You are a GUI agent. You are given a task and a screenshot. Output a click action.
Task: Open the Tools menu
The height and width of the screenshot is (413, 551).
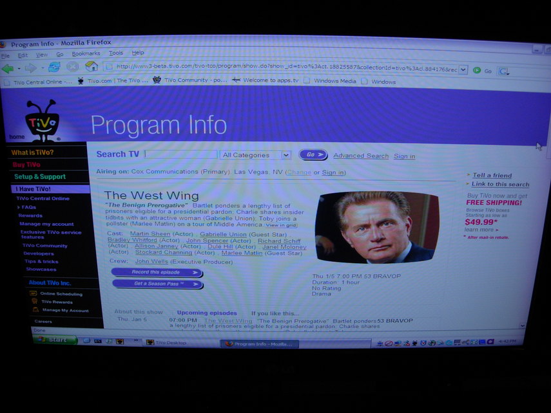click(116, 53)
